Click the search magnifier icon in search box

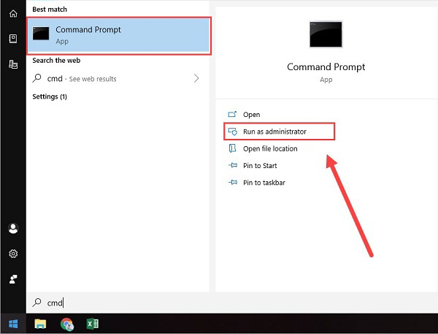coord(37,302)
